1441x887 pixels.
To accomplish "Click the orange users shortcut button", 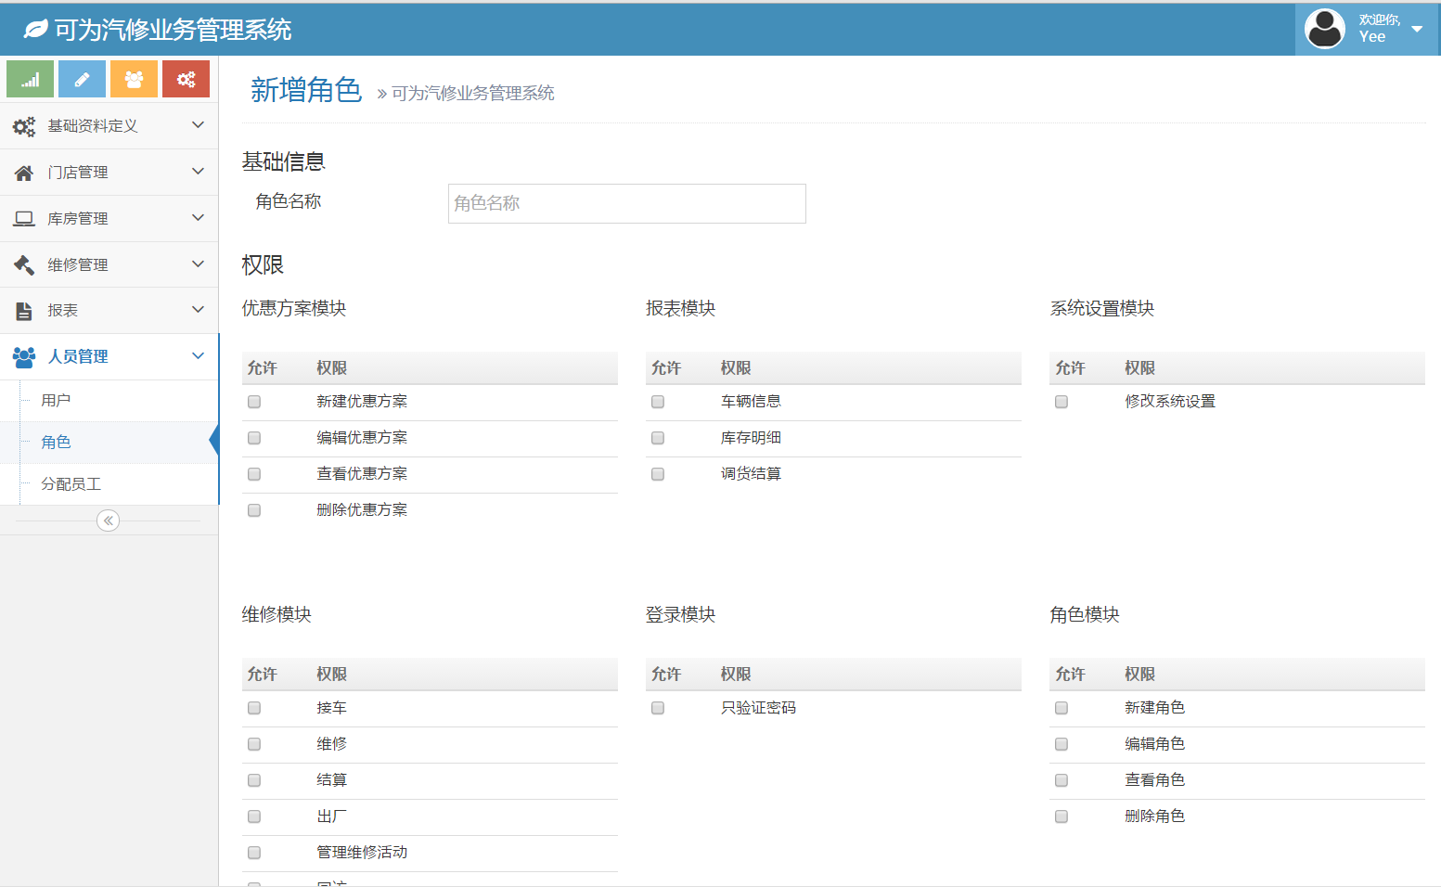I will pyautogui.click(x=134, y=79).
